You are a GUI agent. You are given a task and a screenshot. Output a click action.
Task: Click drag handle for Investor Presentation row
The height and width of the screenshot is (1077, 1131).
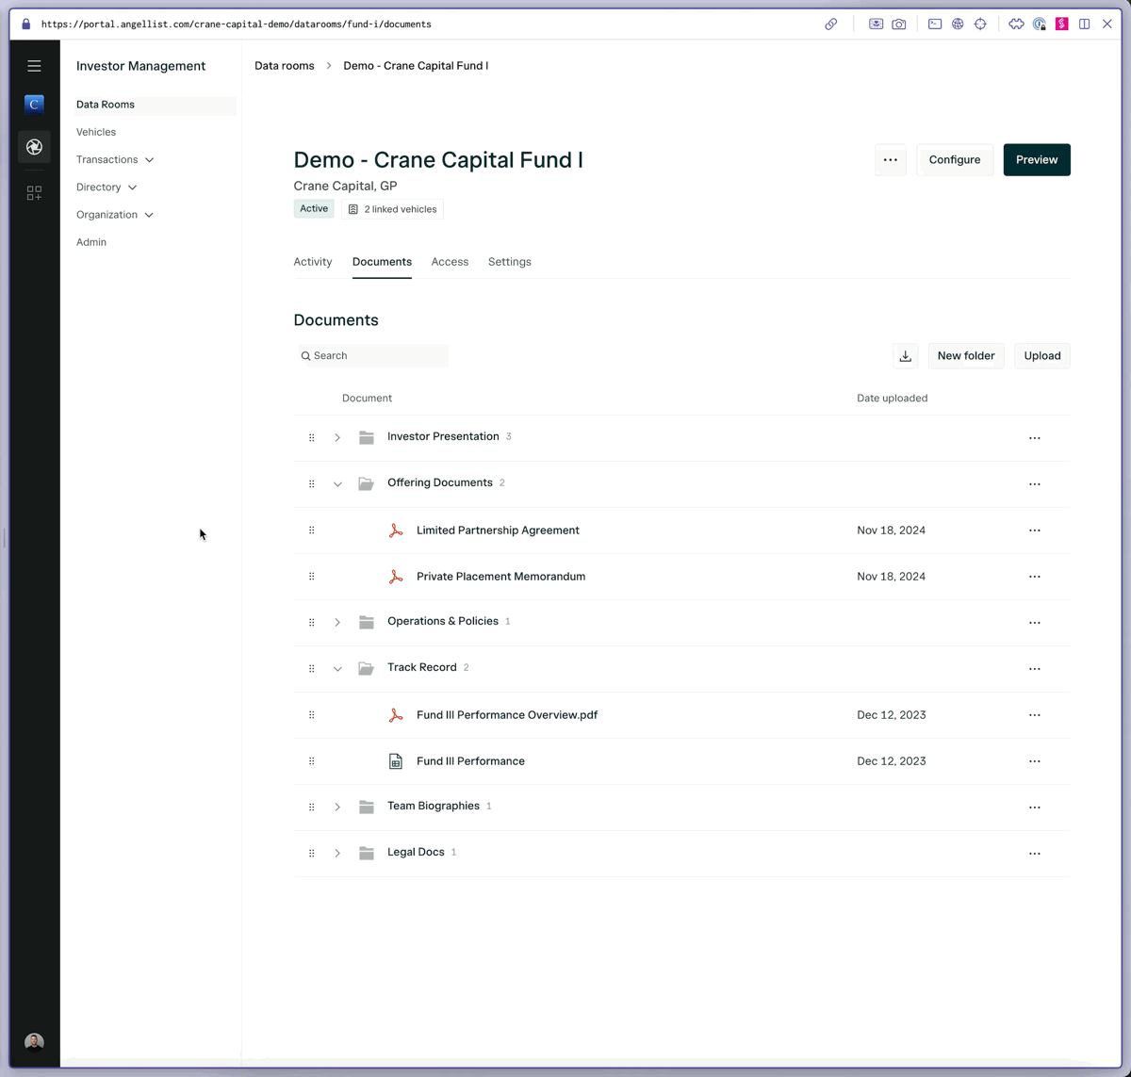(312, 437)
